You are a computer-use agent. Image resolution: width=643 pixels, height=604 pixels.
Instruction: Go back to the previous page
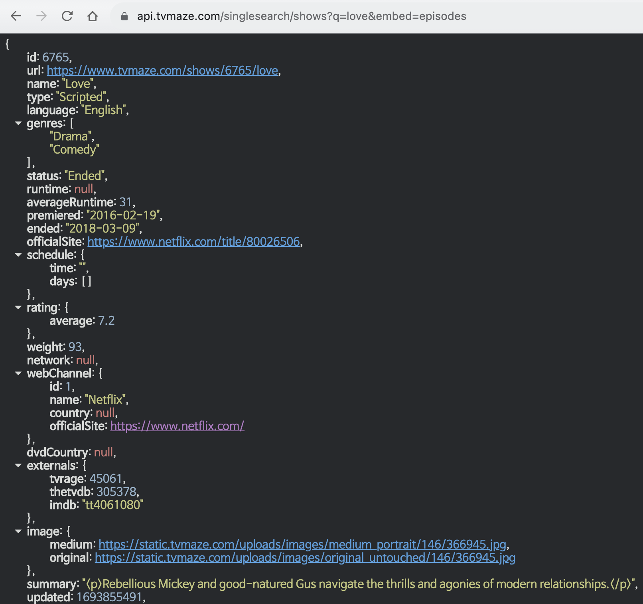point(16,16)
